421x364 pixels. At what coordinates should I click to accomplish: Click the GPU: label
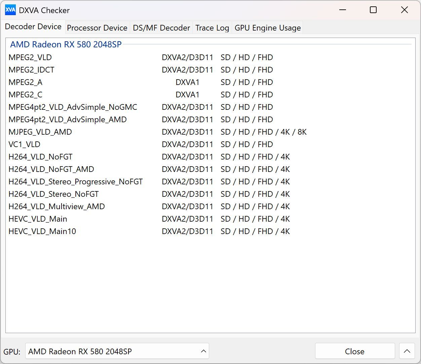coord(12,352)
